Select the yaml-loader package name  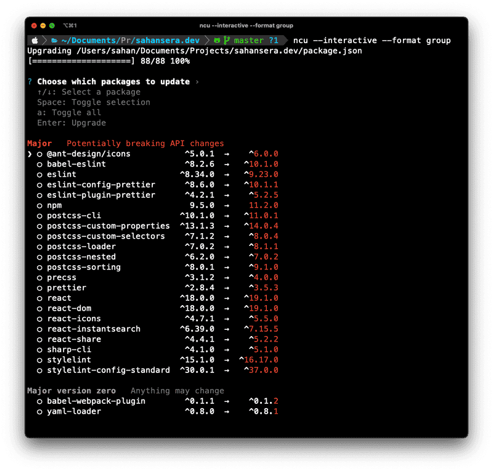74,412
